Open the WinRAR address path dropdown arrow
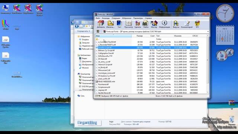This screenshot has height=134, width=238. (208, 32)
